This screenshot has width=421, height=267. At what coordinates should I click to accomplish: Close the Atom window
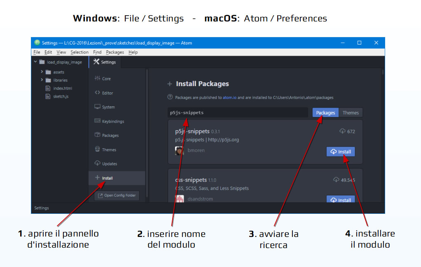(376, 43)
